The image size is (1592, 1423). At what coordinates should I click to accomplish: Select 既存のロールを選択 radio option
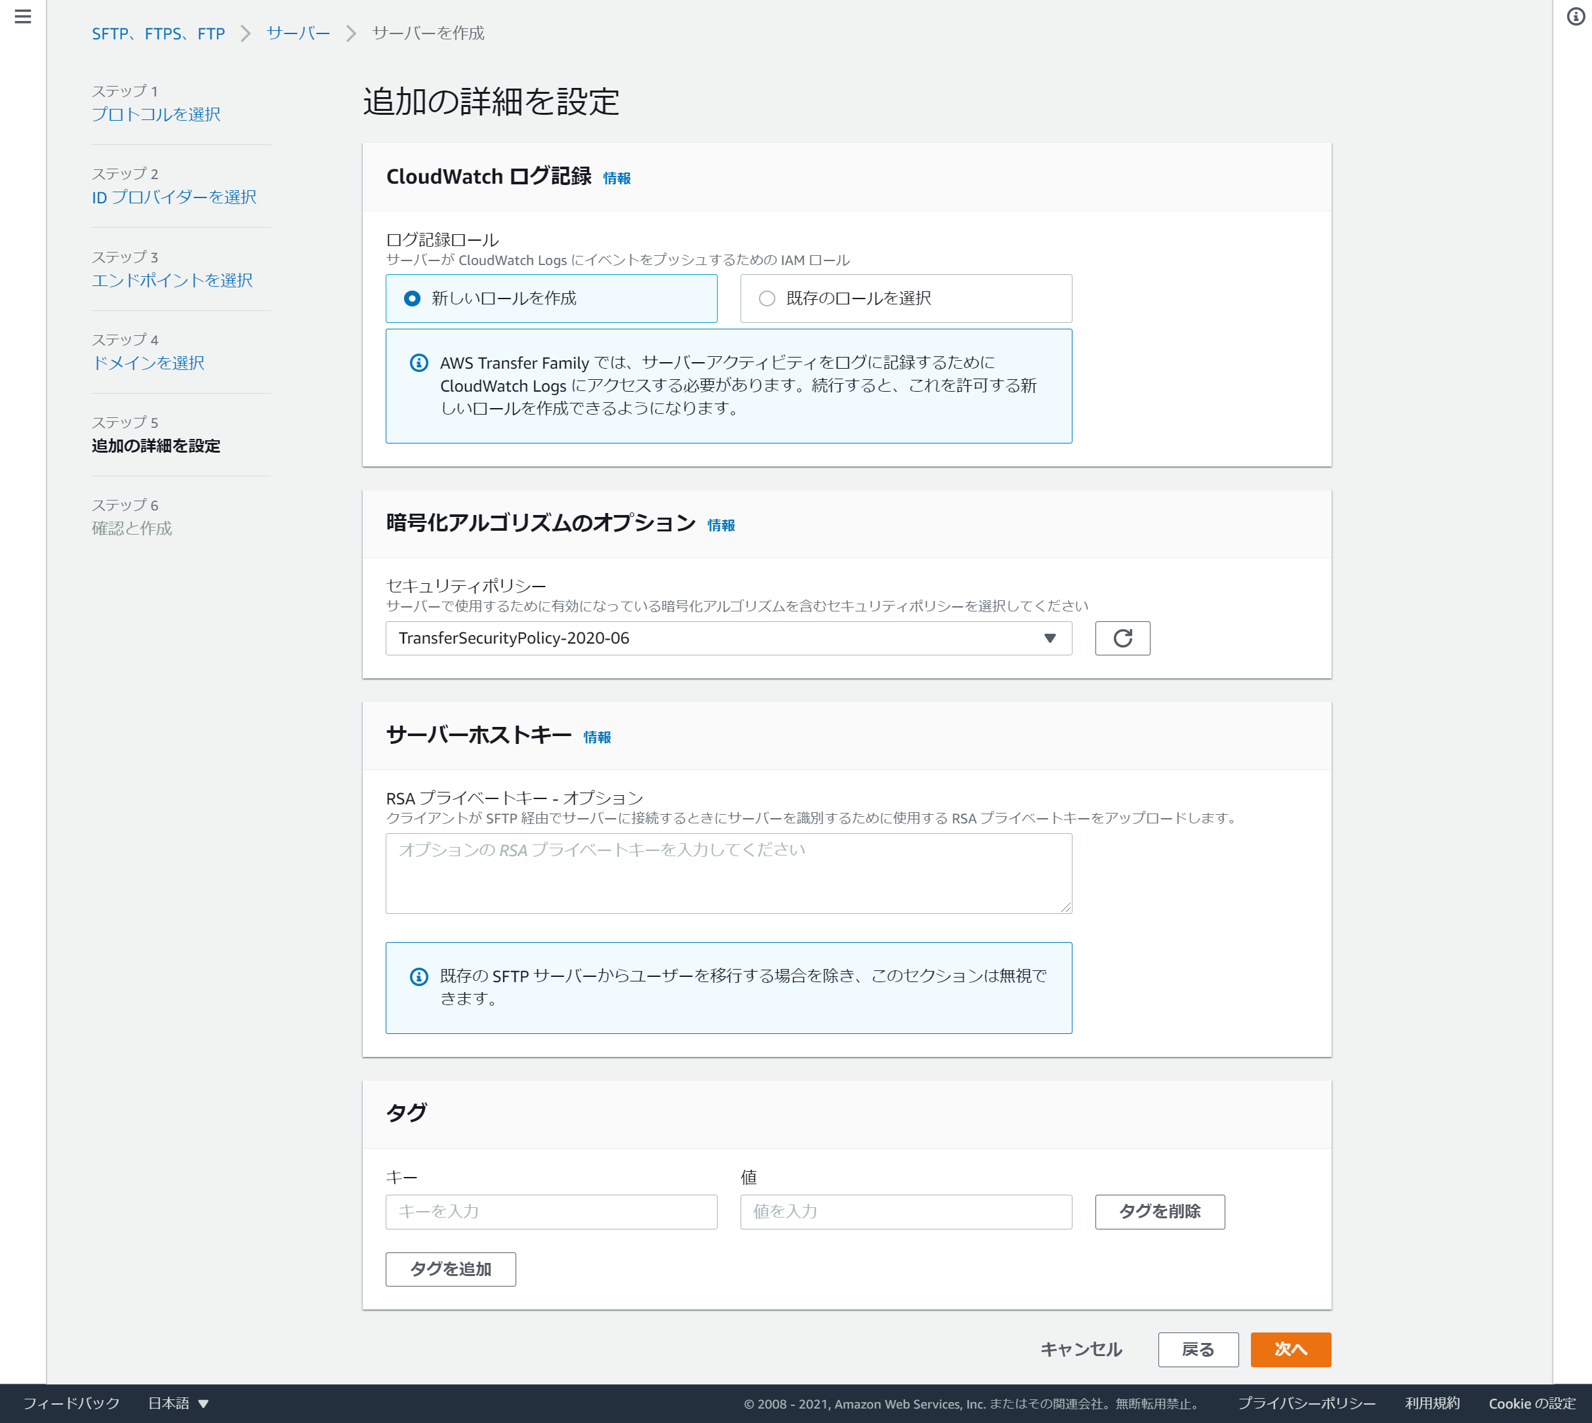click(767, 299)
